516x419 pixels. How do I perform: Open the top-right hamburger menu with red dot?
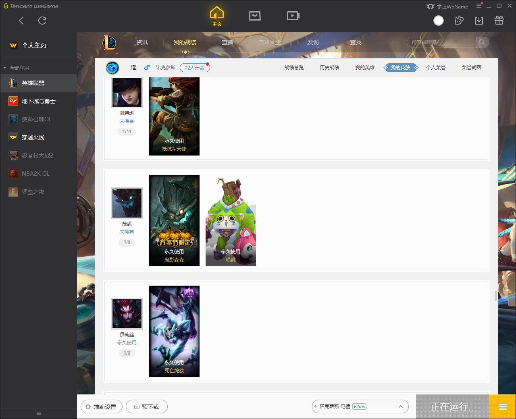tap(479, 6)
